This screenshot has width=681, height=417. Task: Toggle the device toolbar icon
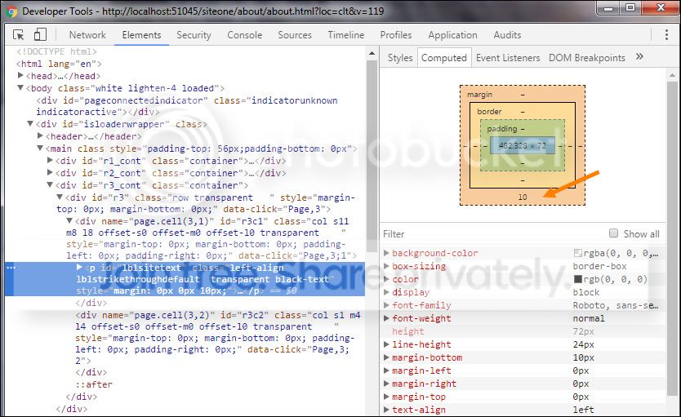coord(40,35)
